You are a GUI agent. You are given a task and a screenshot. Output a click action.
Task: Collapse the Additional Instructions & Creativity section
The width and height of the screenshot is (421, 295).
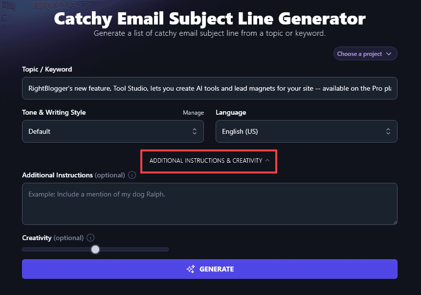point(209,160)
